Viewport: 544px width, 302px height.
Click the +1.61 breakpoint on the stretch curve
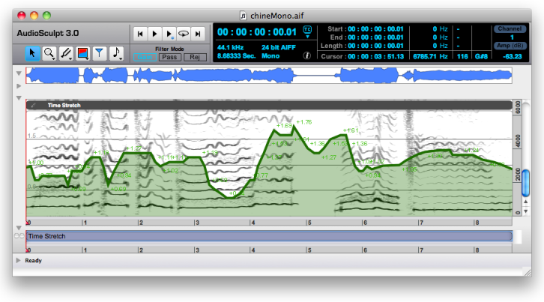click(x=345, y=135)
